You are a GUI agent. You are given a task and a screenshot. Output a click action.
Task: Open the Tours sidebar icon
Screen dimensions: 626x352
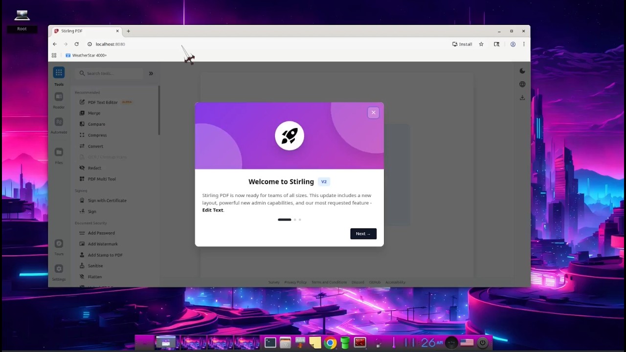[59, 243]
